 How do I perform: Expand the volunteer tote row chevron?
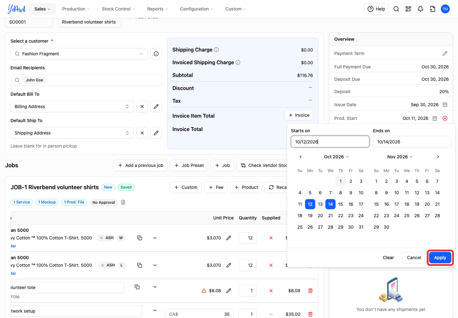point(155,287)
